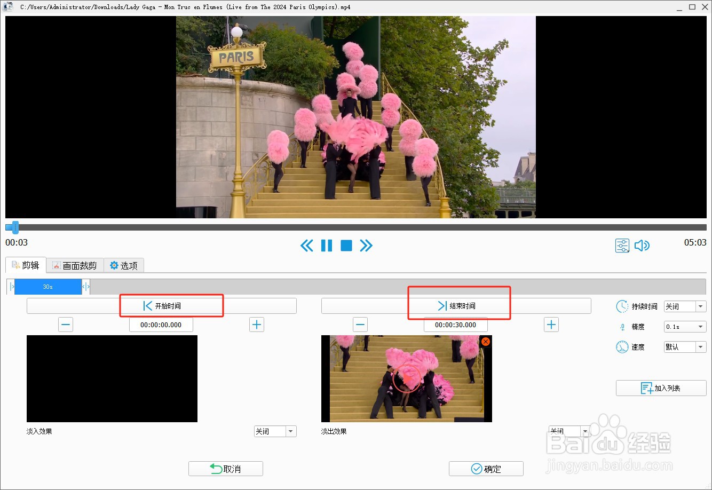Decrease start time with minus button
The width and height of the screenshot is (712, 490).
(66, 325)
